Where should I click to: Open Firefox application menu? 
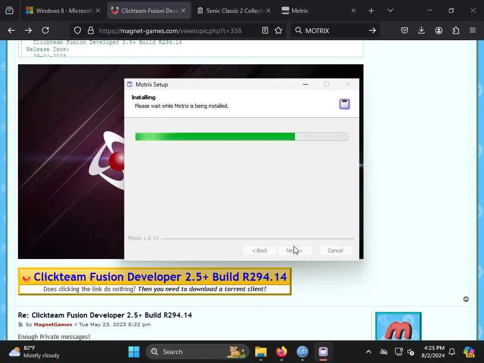click(x=473, y=30)
